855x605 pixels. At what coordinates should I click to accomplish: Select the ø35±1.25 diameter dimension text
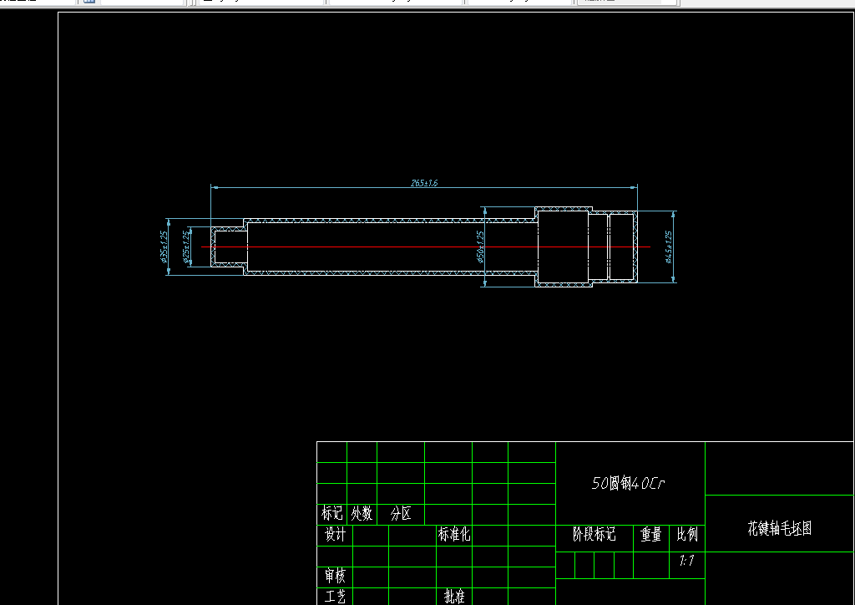click(x=164, y=247)
